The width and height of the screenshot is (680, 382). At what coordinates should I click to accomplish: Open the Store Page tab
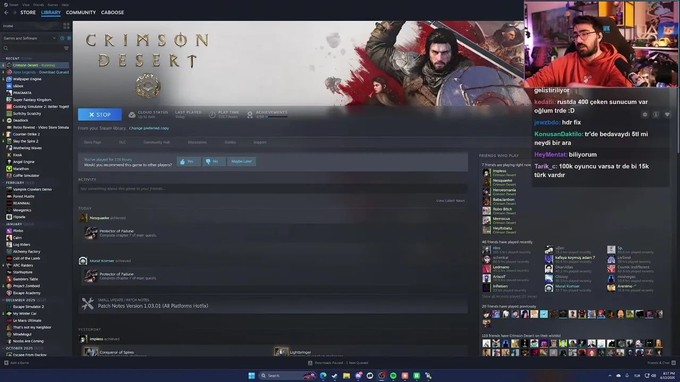pos(92,142)
